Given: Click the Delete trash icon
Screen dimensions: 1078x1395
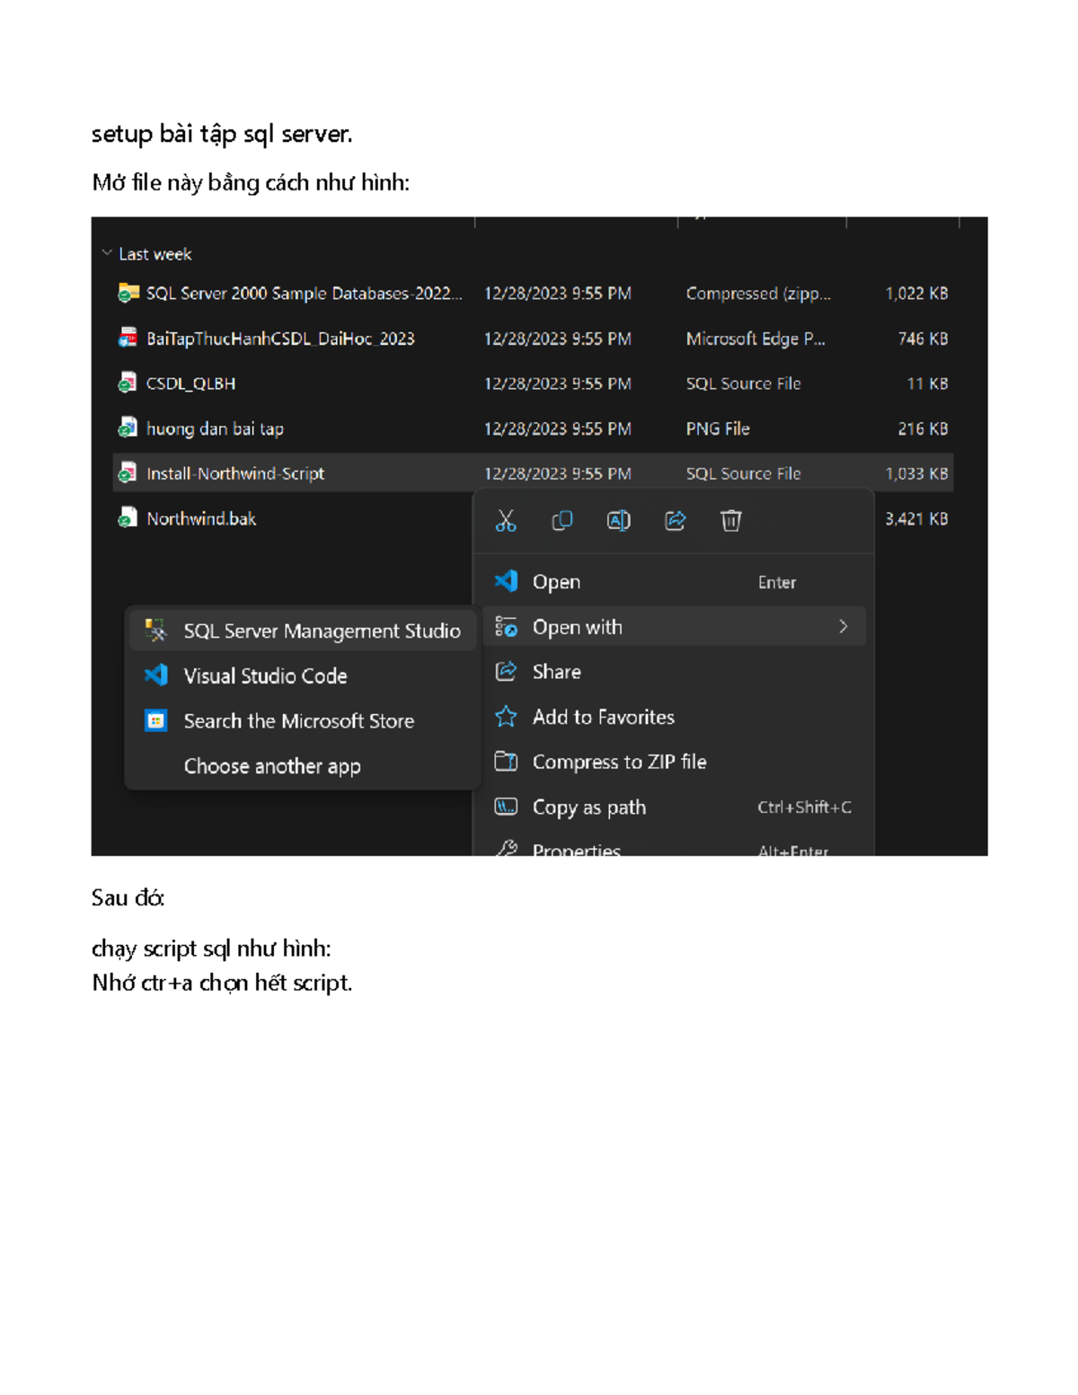Looking at the screenshot, I should [x=730, y=520].
